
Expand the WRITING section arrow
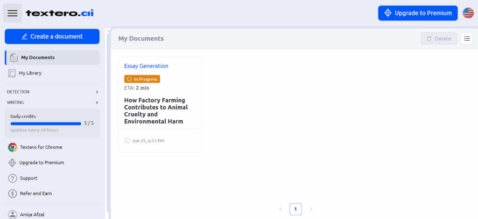click(97, 103)
